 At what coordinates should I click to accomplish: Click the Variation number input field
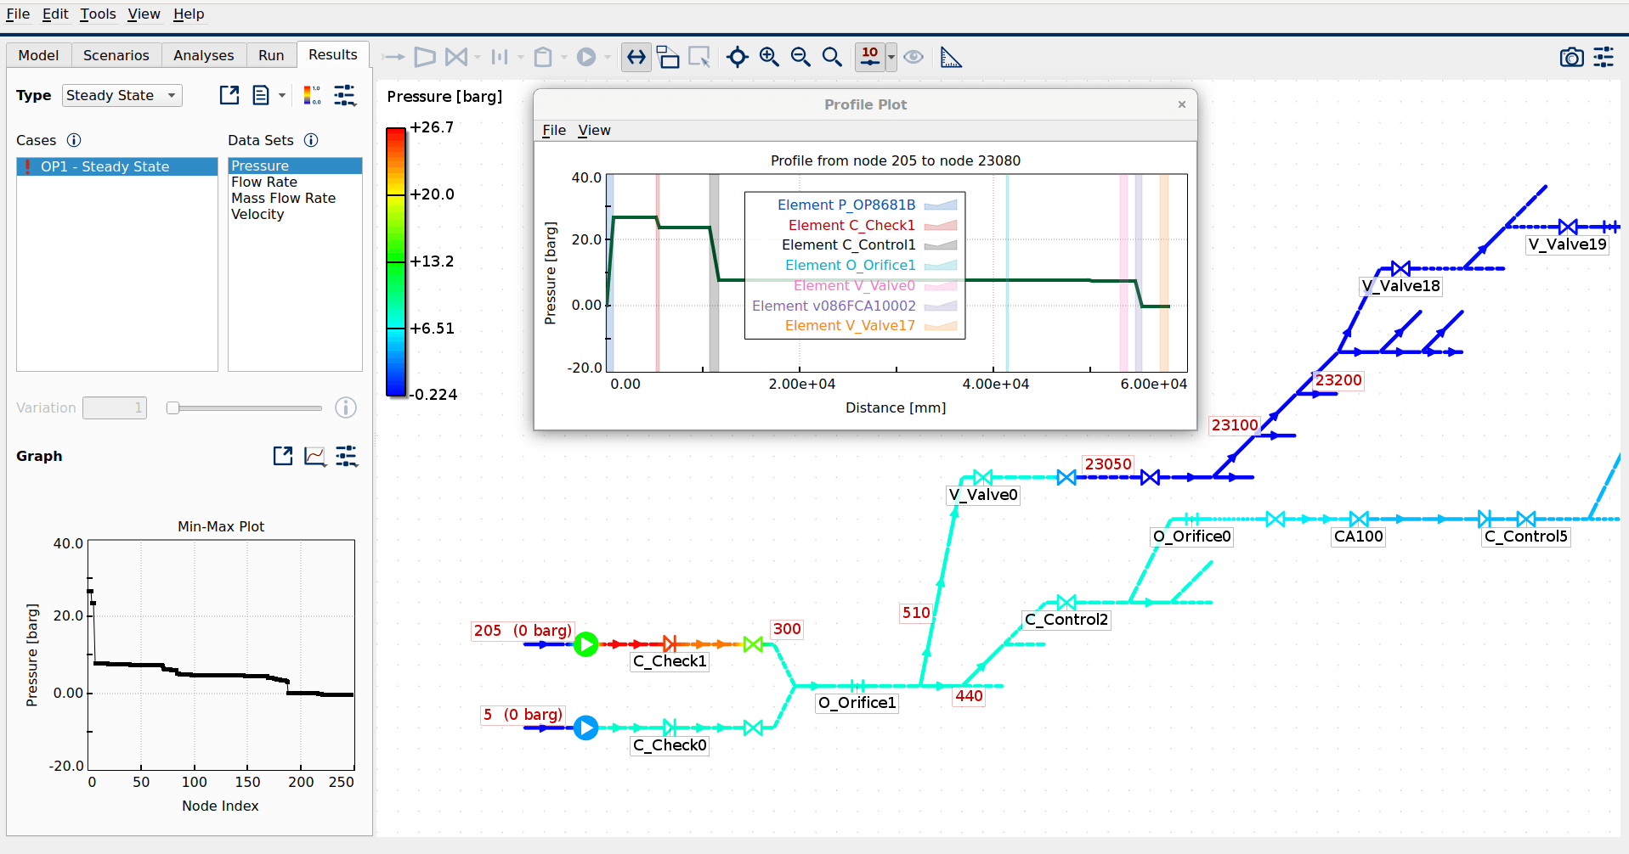pyautogui.click(x=115, y=408)
